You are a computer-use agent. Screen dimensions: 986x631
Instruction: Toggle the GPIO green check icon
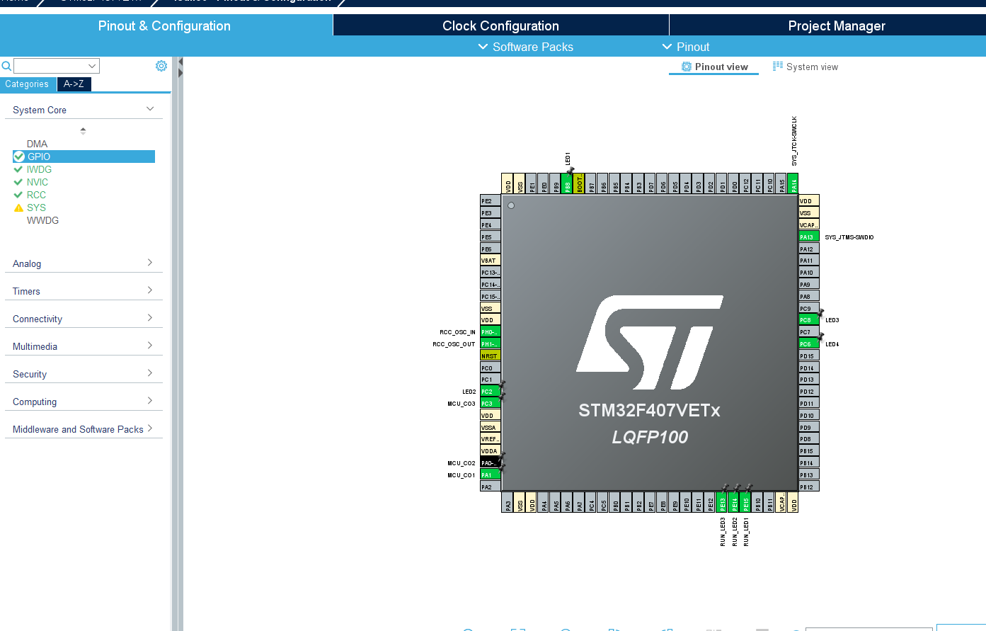(19, 157)
